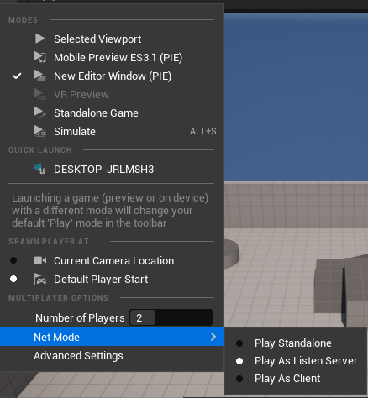Click the Number of Players slider field
The image size is (368, 398).
click(171, 317)
